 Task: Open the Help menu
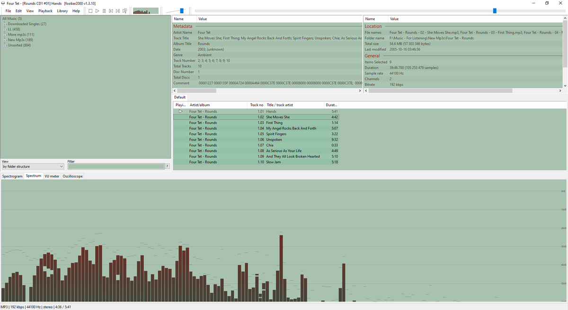click(x=76, y=11)
